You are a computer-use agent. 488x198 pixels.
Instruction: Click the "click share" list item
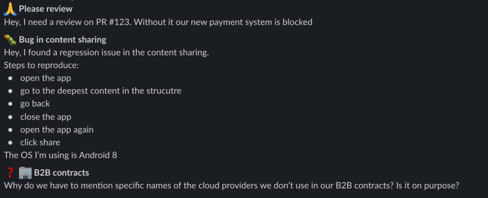[40, 142]
